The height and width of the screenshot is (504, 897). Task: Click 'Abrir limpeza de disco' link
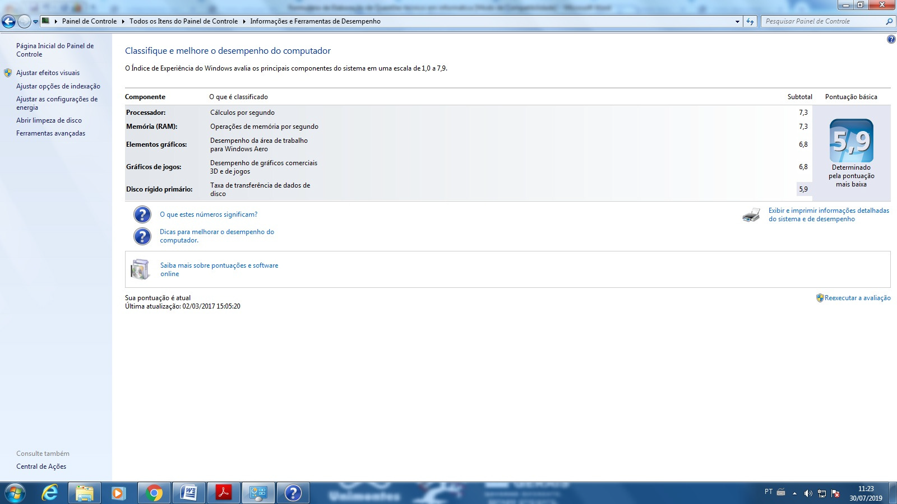point(49,120)
